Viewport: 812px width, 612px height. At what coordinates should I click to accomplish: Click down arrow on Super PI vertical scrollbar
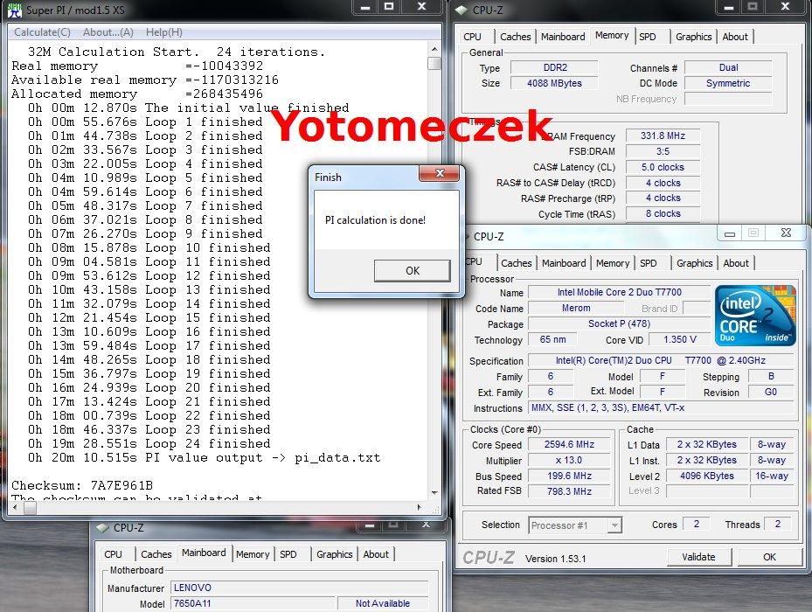click(434, 493)
